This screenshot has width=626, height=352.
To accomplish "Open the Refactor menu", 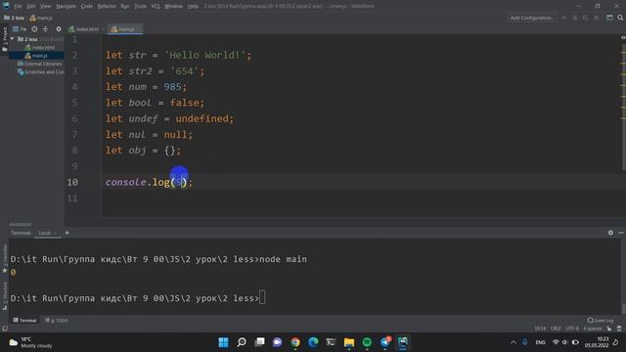I will 107,6.
